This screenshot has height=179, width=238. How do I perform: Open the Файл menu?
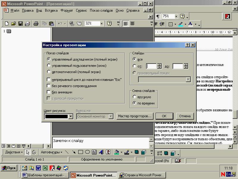15,10
